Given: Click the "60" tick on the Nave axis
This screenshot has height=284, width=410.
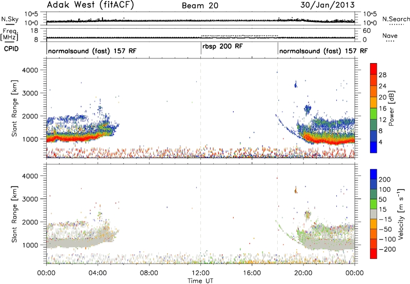Looking at the screenshot, I should 366,31.
